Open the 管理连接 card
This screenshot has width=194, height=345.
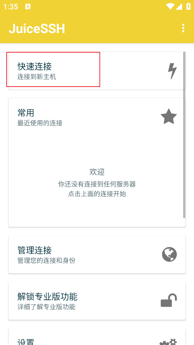pos(97,254)
